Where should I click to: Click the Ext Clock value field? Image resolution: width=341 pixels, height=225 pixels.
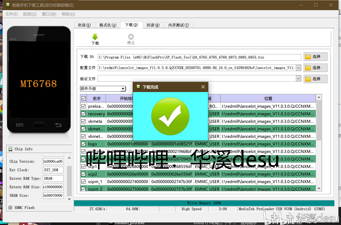(x=53, y=170)
